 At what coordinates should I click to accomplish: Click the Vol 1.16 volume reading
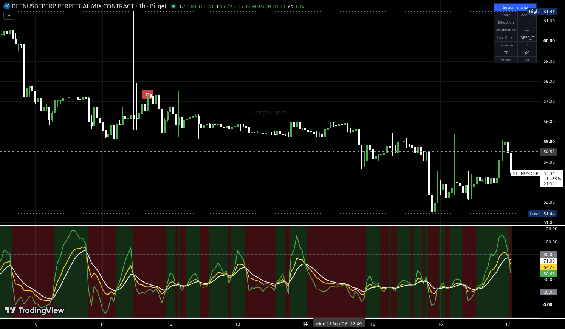[296, 6]
